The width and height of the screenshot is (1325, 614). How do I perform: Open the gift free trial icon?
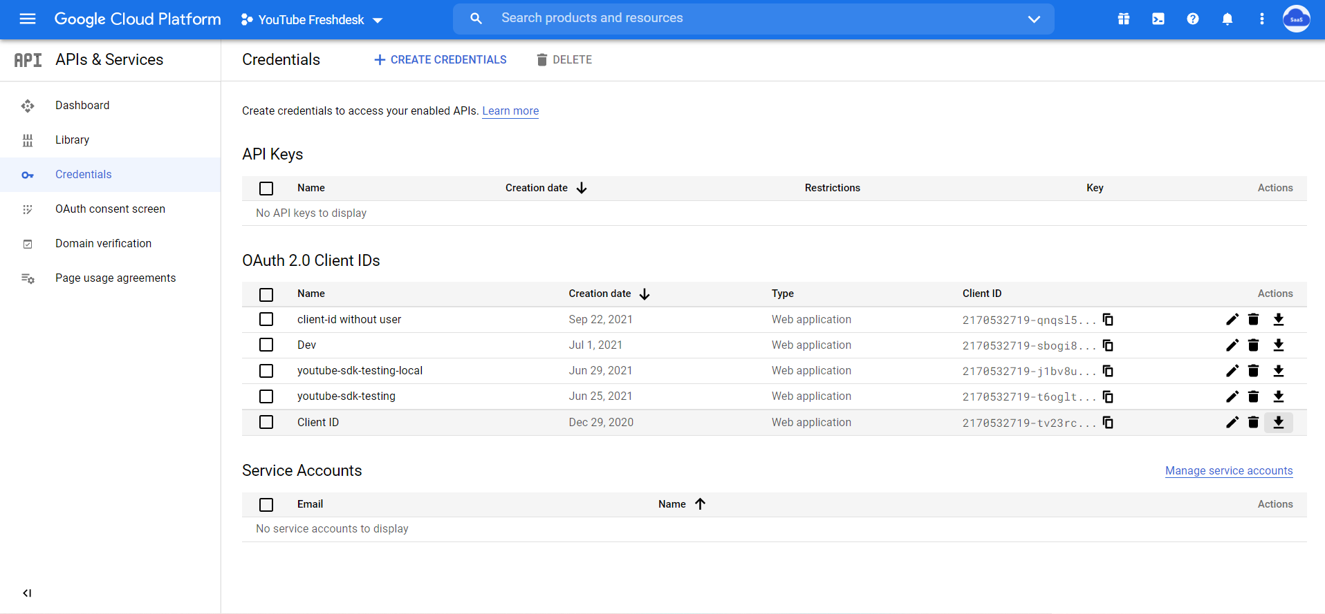pyautogui.click(x=1124, y=19)
